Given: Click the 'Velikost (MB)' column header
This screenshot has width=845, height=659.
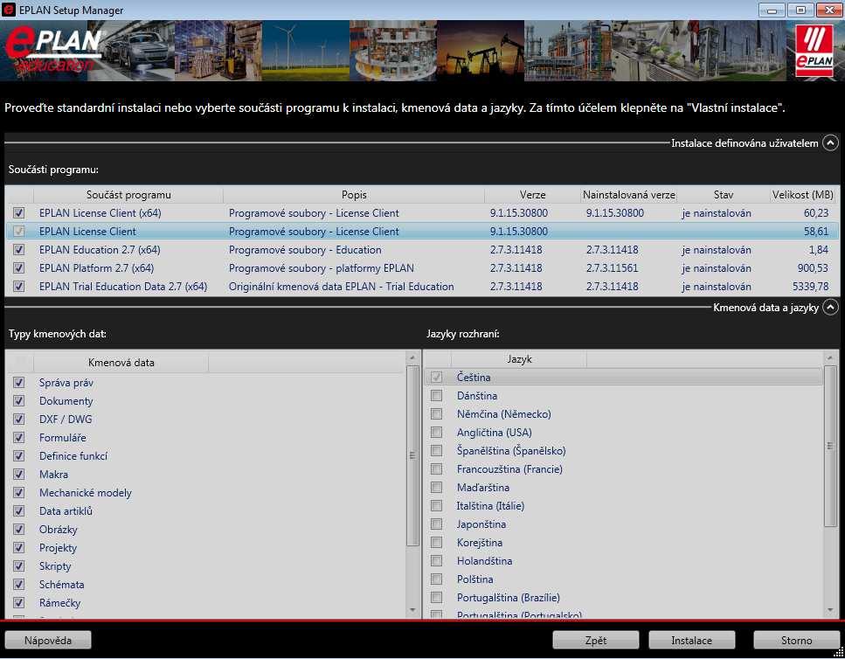Looking at the screenshot, I should tap(803, 195).
